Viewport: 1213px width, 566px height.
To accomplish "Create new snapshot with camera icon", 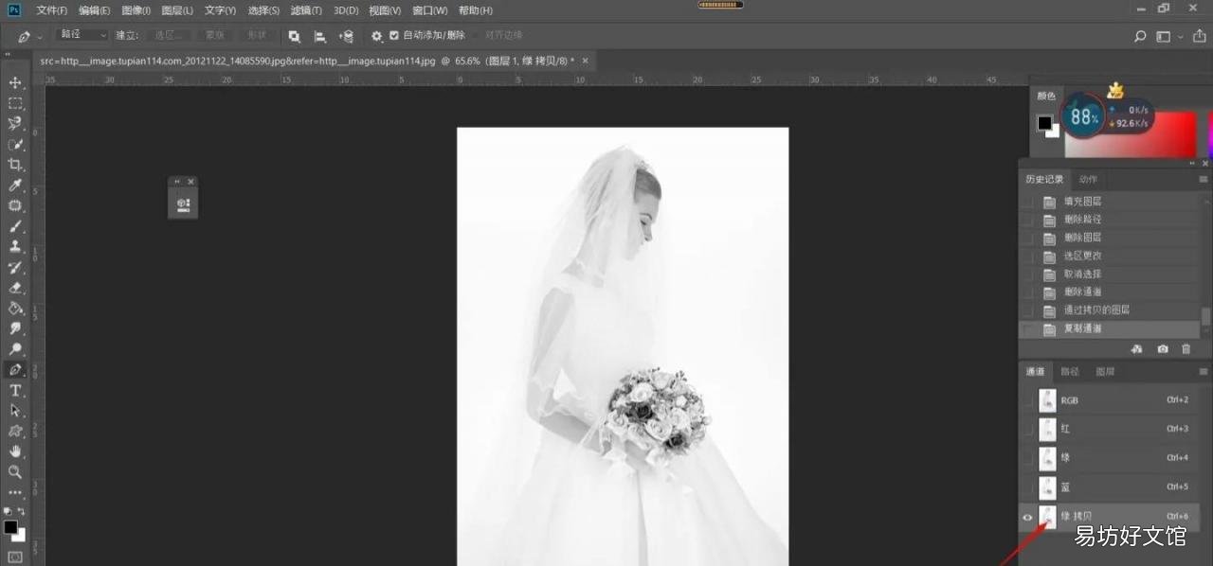I will [x=1163, y=349].
